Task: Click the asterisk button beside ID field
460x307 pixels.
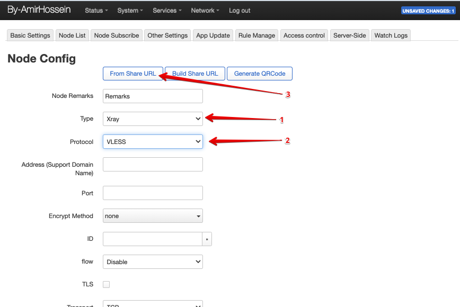Action: point(207,239)
